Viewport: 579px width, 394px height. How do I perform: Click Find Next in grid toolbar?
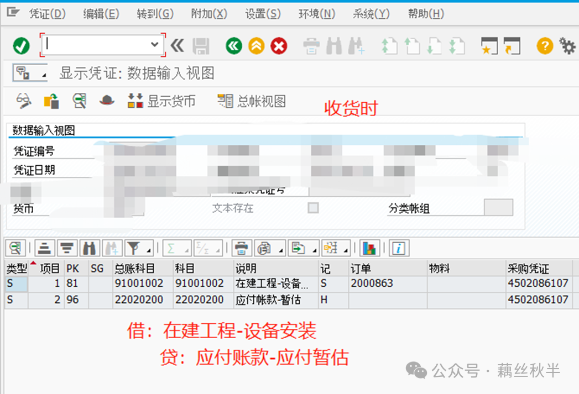112,248
